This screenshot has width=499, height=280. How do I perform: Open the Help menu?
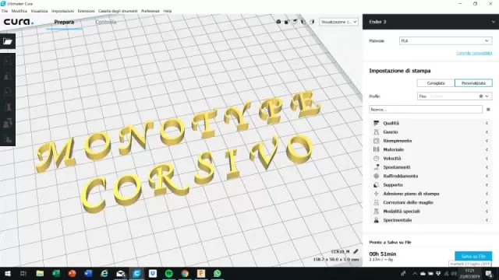168,11
